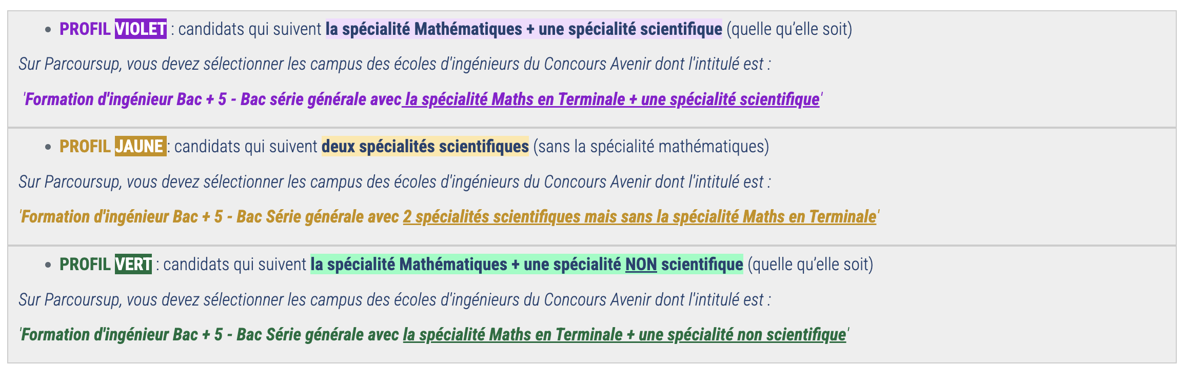Open the violet underlined 'spécialité Maths + scientifique' link
1185x365 pixels.
click(x=610, y=99)
